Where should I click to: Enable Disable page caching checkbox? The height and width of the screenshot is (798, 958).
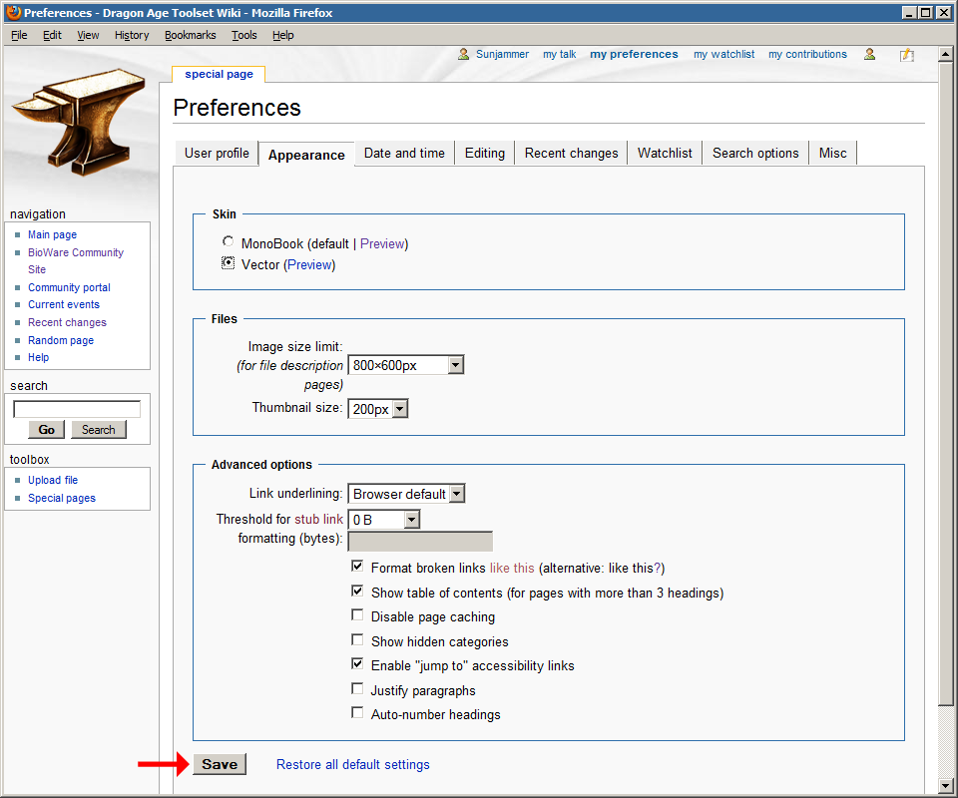point(357,616)
